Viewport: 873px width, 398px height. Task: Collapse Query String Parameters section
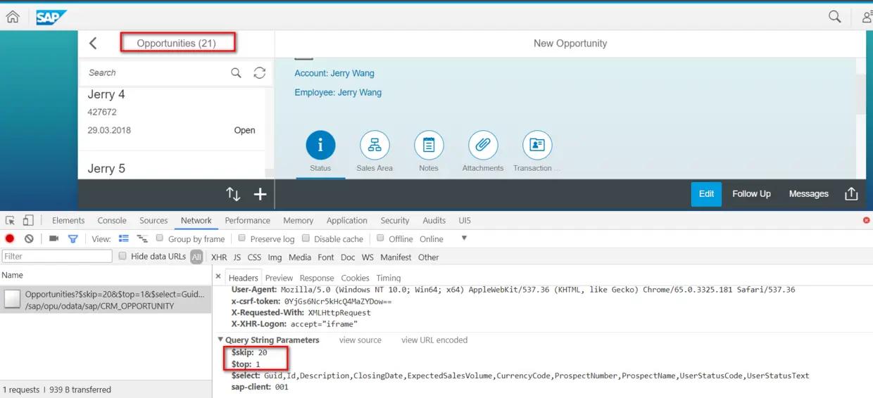pyautogui.click(x=220, y=340)
